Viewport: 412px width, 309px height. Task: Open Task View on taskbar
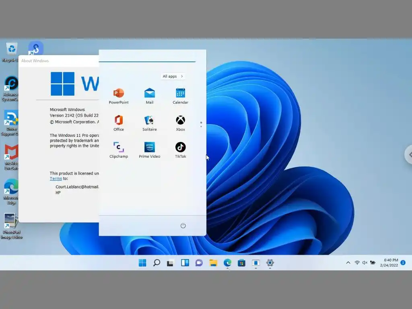pos(170,263)
